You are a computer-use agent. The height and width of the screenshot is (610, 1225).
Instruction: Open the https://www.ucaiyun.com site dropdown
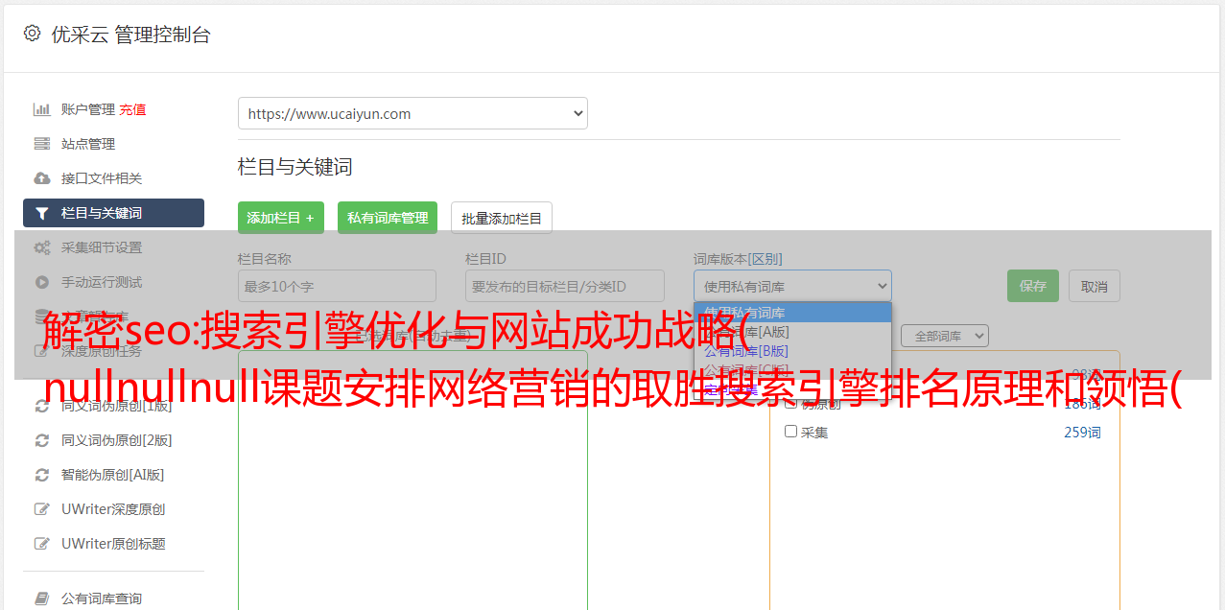412,113
